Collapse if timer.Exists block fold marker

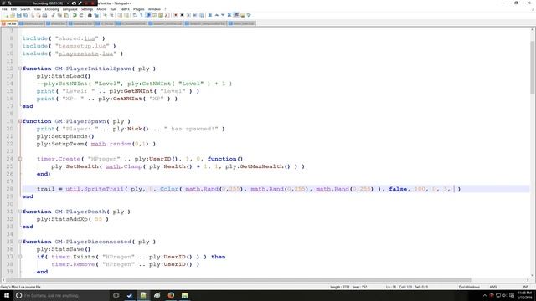20,257
